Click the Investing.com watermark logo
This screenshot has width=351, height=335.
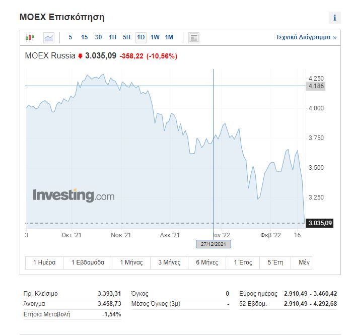[74, 195]
